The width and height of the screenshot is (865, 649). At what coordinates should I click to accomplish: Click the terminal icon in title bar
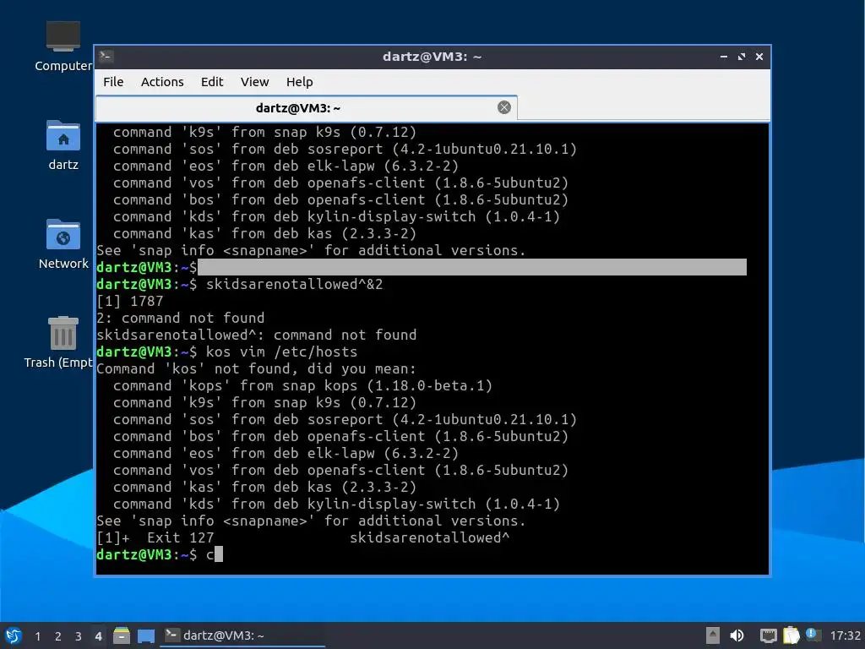[106, 57]
